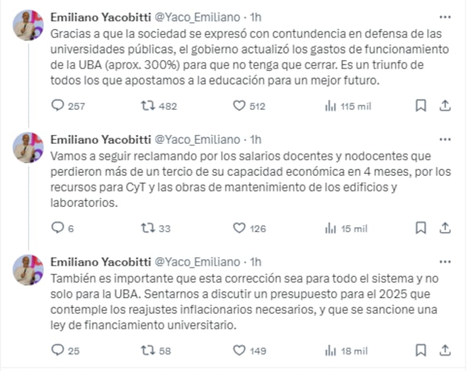This screenshot has height=371, width=469.
Task: Open more options on the third tweet
Action: pyautogui.click(x=445, y=262)
